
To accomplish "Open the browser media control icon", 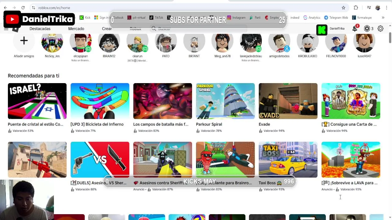I will 369,8.
